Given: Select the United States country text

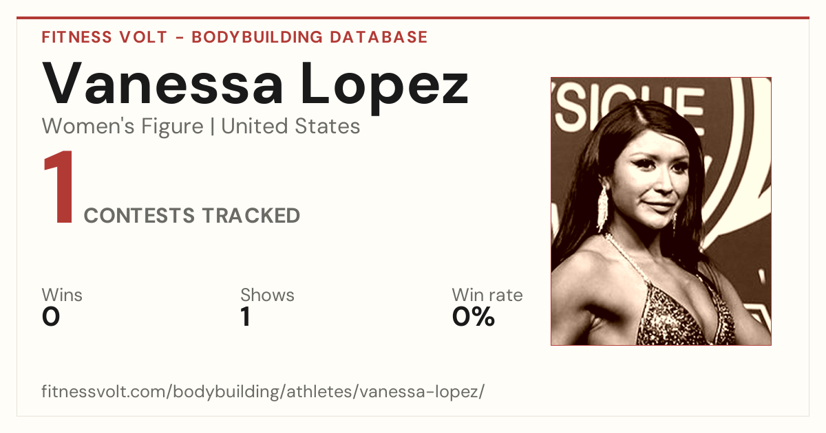Looking at the screenshot, I should [290, 126].
